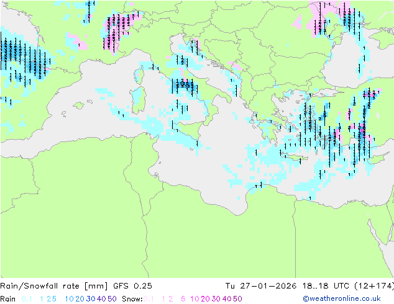Pick the Snow legend value 0.1

[149, 299]
